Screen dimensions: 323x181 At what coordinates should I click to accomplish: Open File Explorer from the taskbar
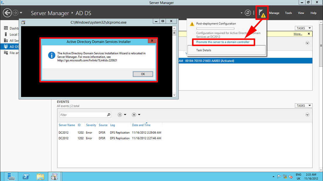coord(41,177)
